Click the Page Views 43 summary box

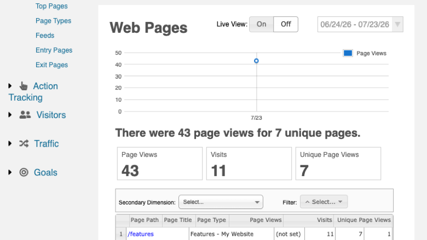click(x=160, y=163)
